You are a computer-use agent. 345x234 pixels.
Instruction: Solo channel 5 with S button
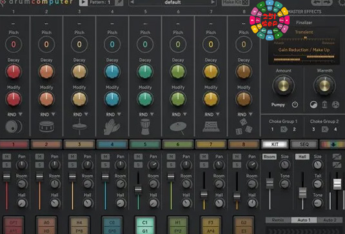tap(138, 165)
